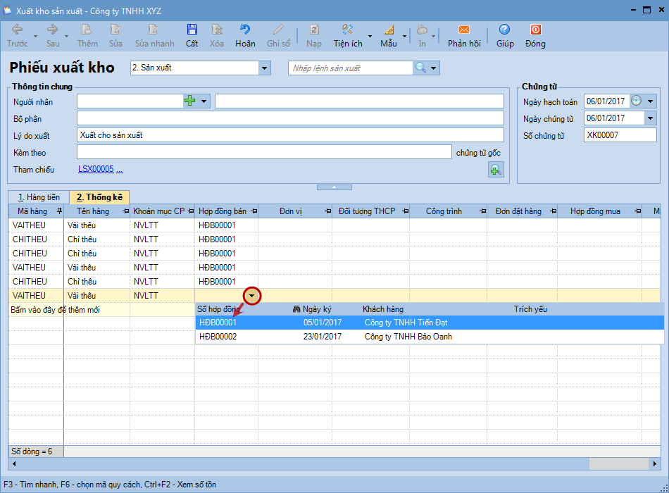669x493 pixels.
Task: Toggle pin on Đơn vị column header
Action: 327,211
